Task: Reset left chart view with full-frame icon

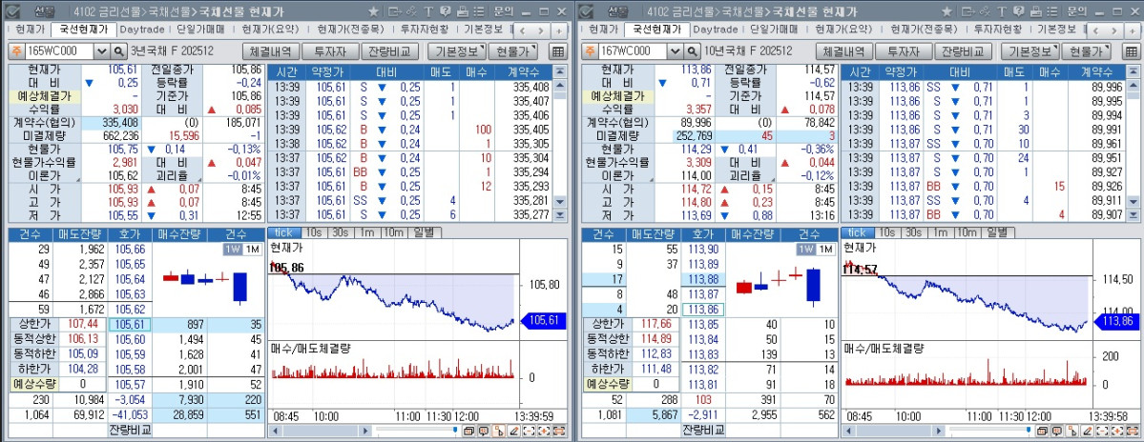Action: [557, 432]
